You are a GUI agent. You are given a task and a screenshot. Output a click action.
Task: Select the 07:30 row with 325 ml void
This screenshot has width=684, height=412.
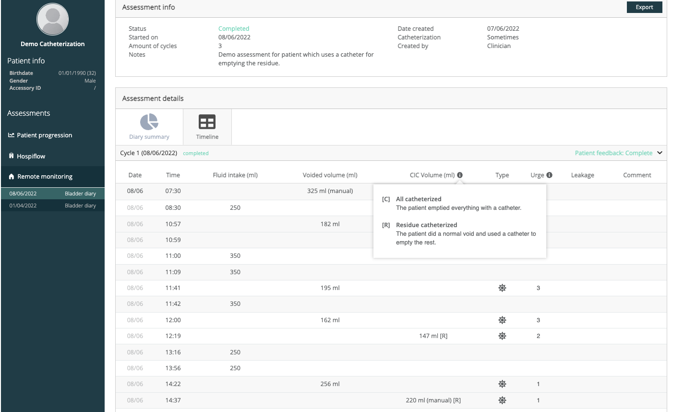391,191
